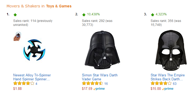Open Newest Alloy Tri-Spinner Hand Spinner link

[32, 77]
